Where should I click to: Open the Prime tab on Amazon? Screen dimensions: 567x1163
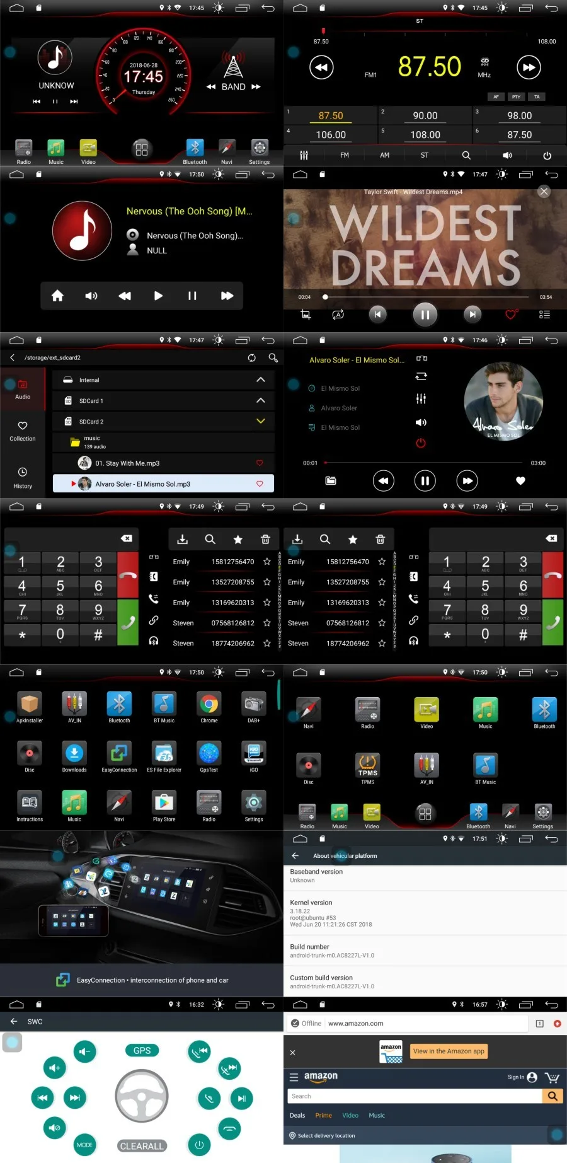coord(324,1115)
